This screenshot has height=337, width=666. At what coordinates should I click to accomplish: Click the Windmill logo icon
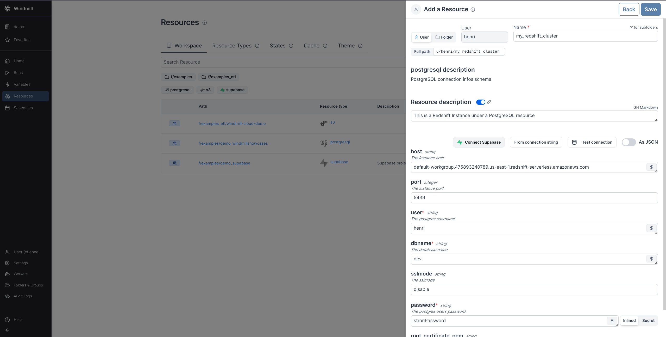[8, 8]
